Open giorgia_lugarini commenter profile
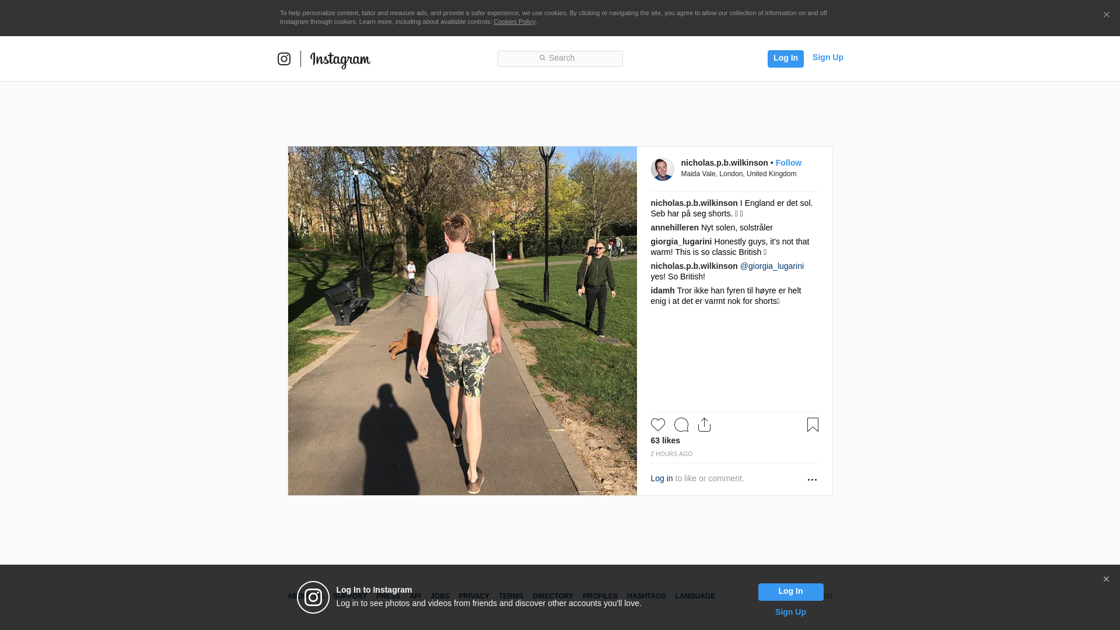Screen dimensions: 1120x630 [x=681, y=242]
